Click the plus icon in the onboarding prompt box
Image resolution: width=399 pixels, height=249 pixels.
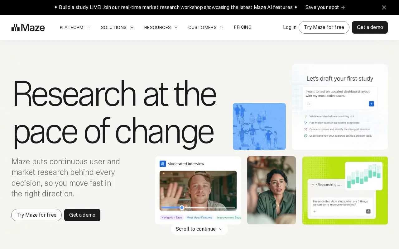pyautogui.click(x=315, y=211)
